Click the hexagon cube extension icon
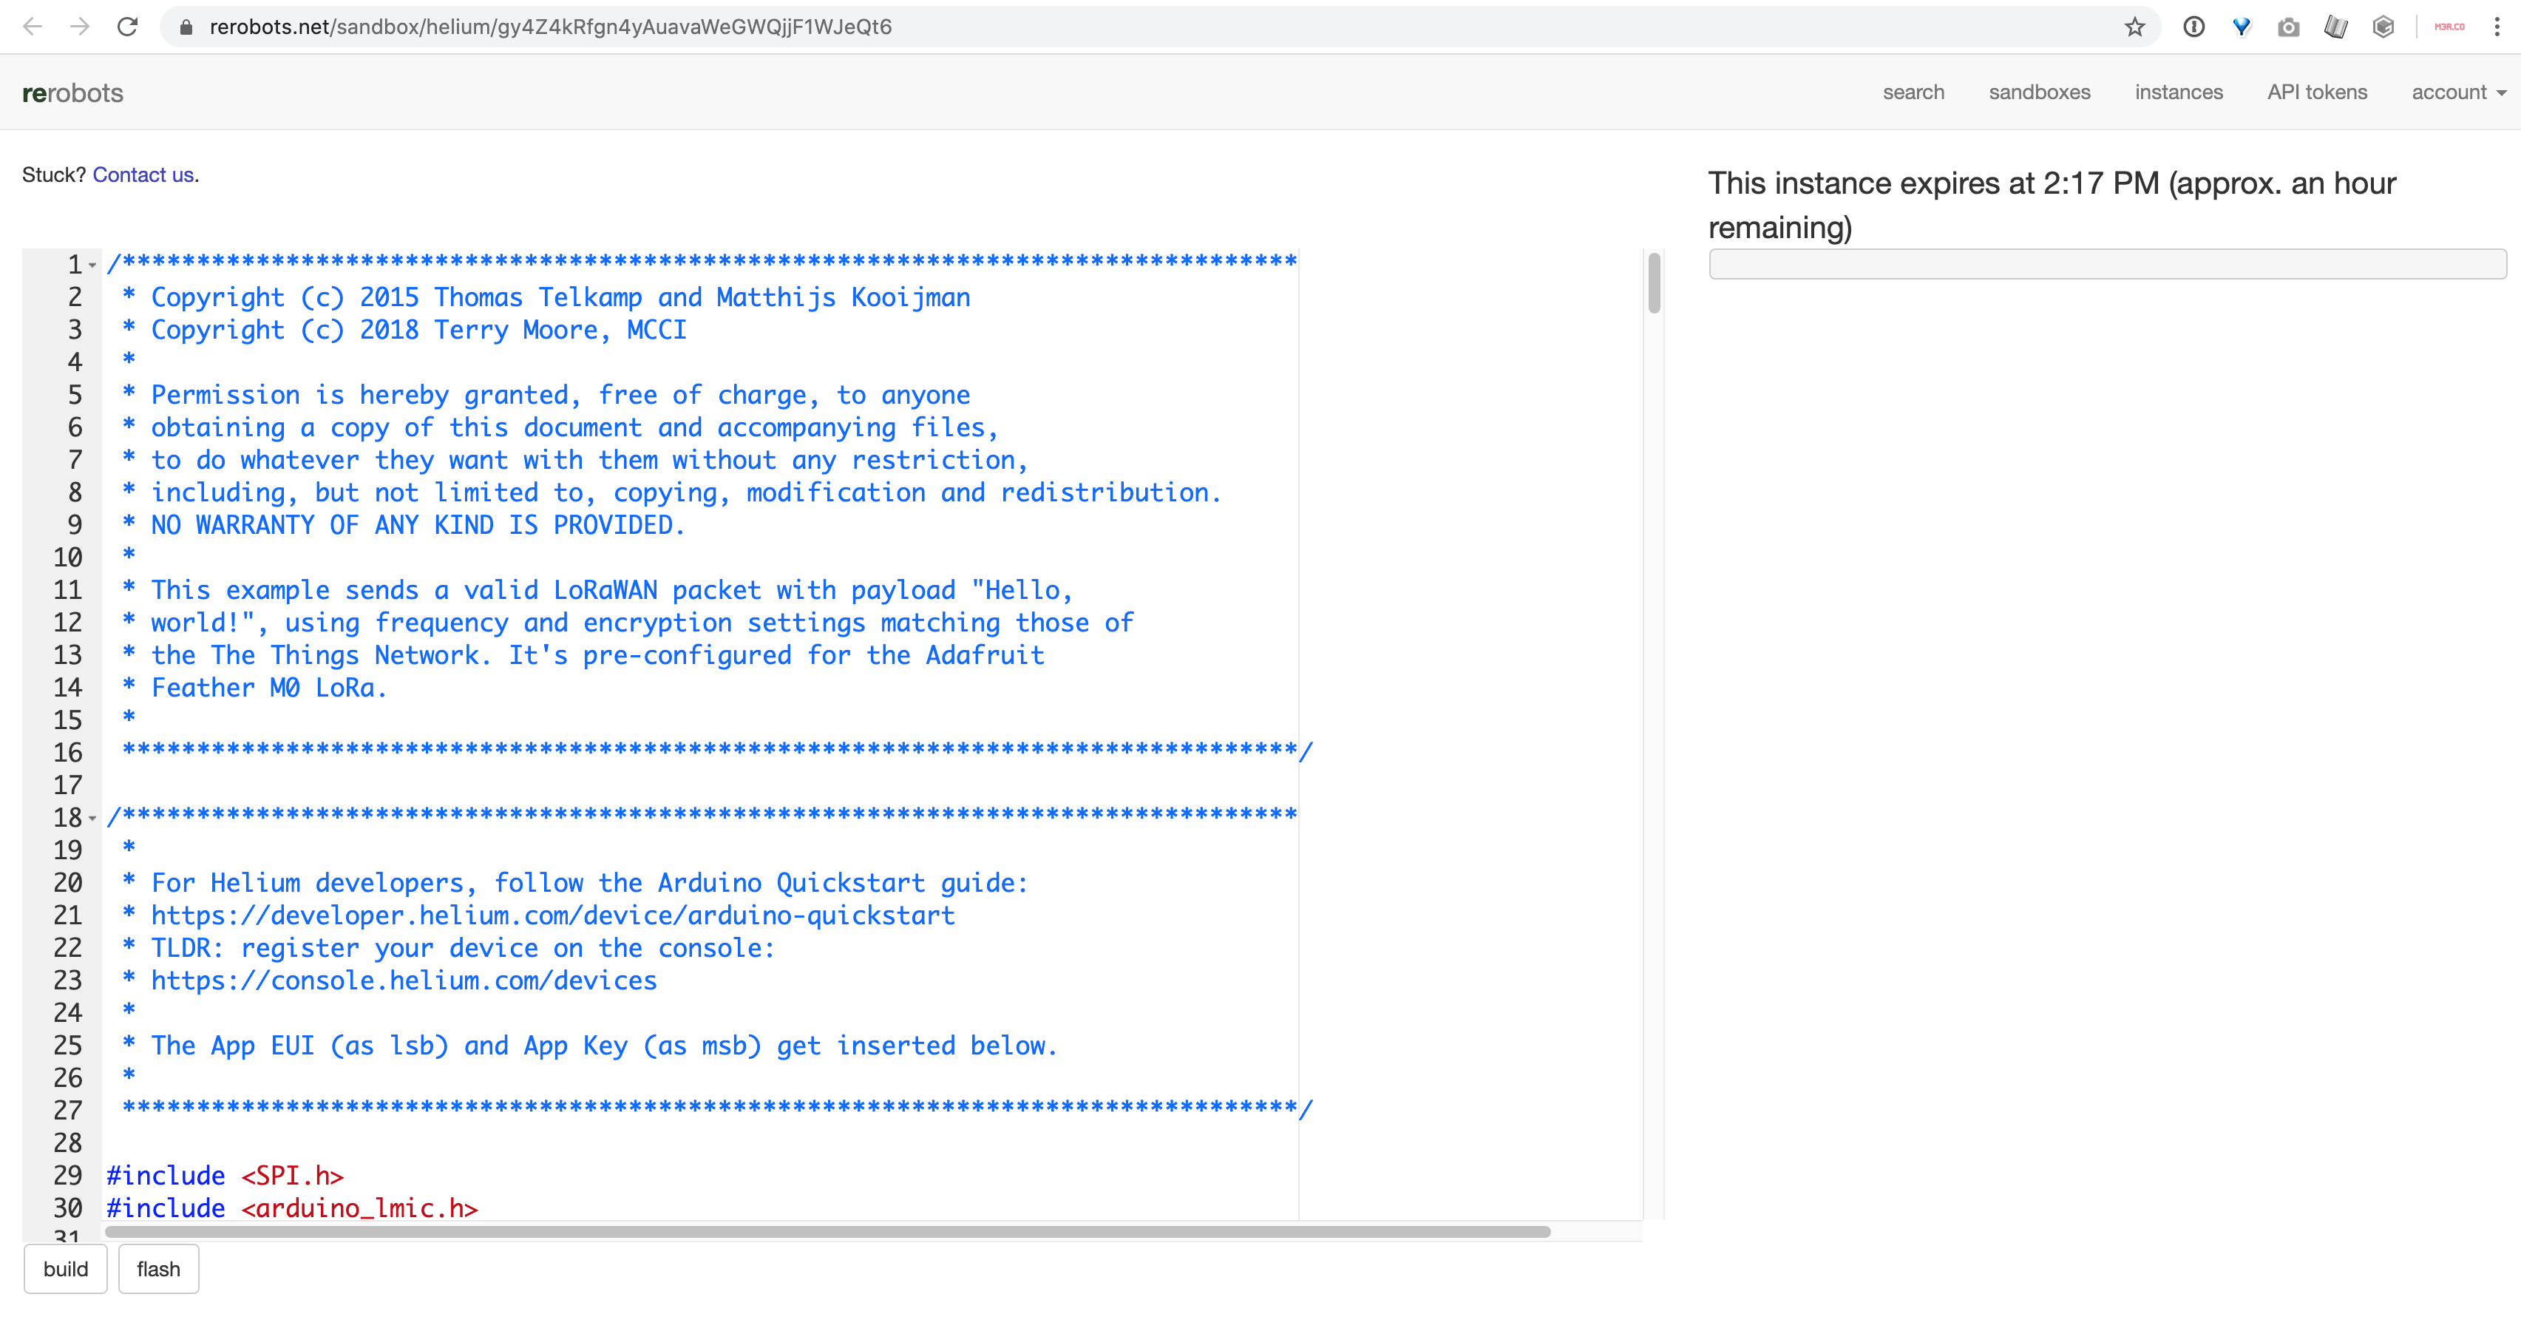This screenshot has width=2521, height=1331. click(2383, 27)
